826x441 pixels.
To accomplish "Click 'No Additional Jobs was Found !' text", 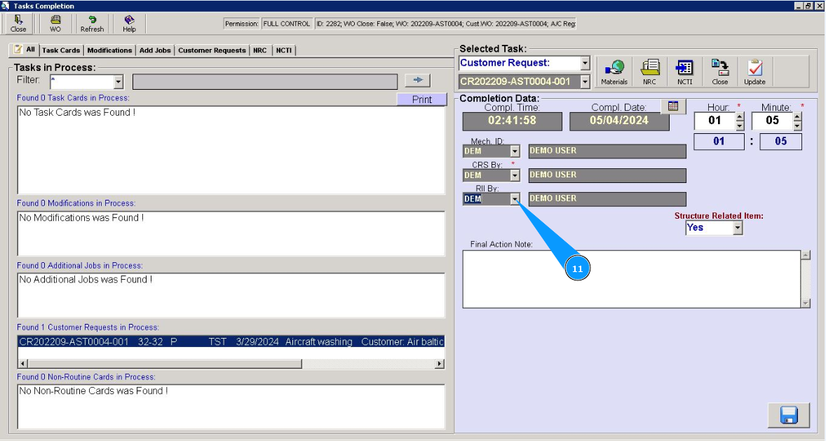I will point(86,279).
